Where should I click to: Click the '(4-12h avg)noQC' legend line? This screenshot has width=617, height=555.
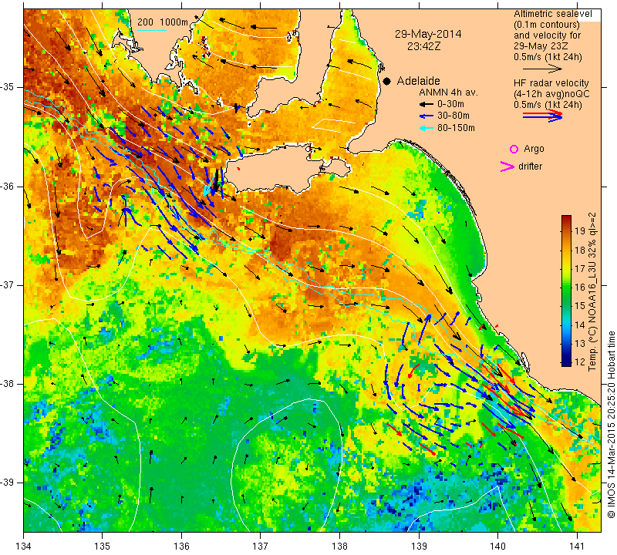551,94
